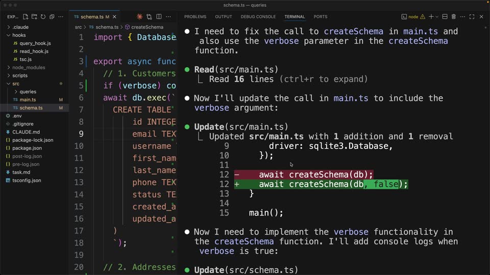490x275 pixels.
Task: Click the red removed line 'await createSchema(db);'
Action: click(303, 175)
